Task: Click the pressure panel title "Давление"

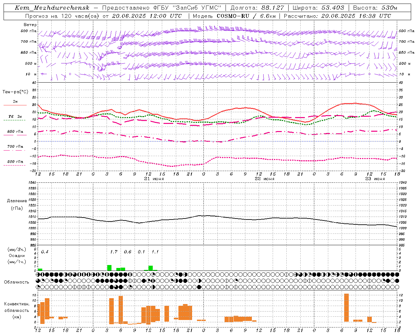Action: 17,201
